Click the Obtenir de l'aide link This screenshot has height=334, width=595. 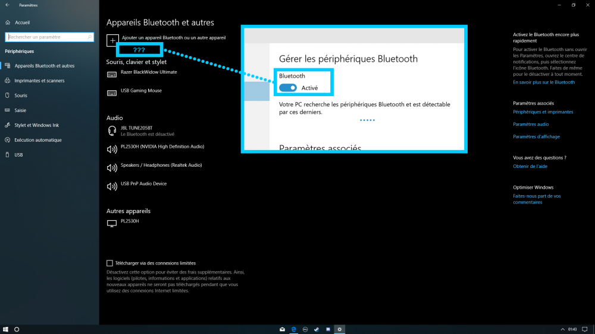(x=530, y=167)
